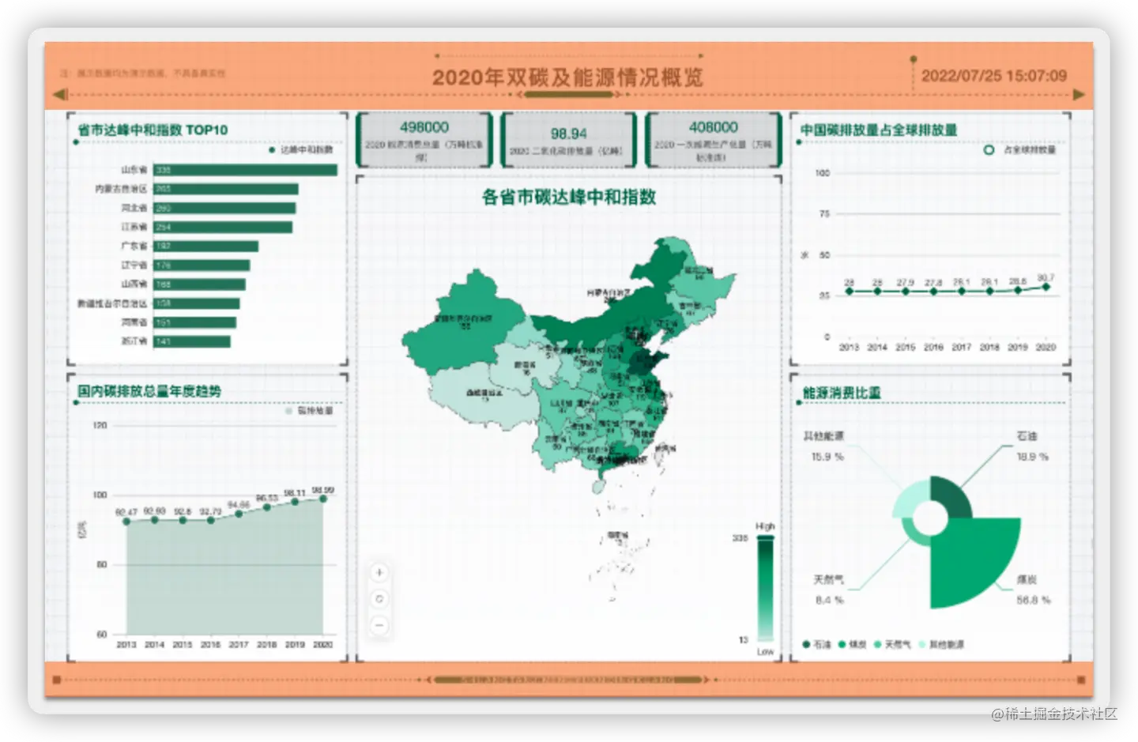Select the 内蒙古自治区 bar in the TOP10 chart

pos(225,189)
